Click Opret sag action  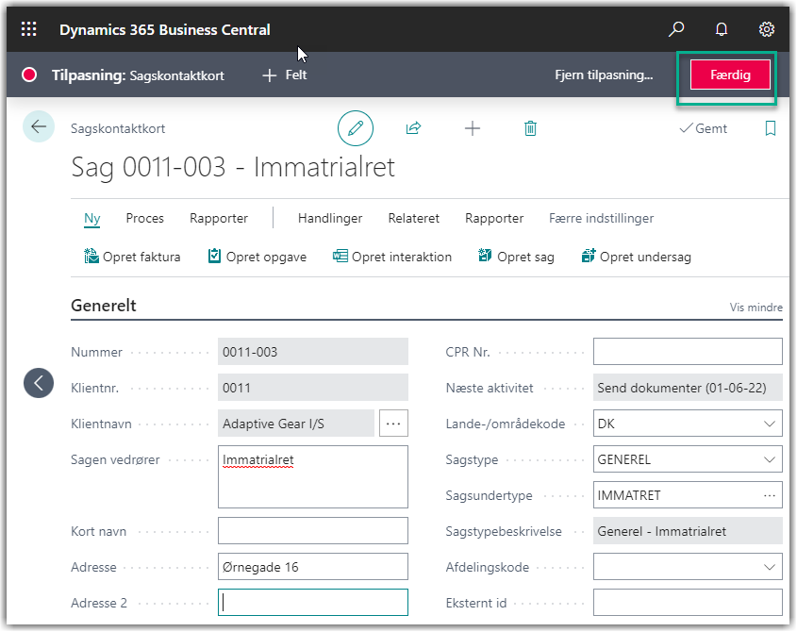(517, 257)
